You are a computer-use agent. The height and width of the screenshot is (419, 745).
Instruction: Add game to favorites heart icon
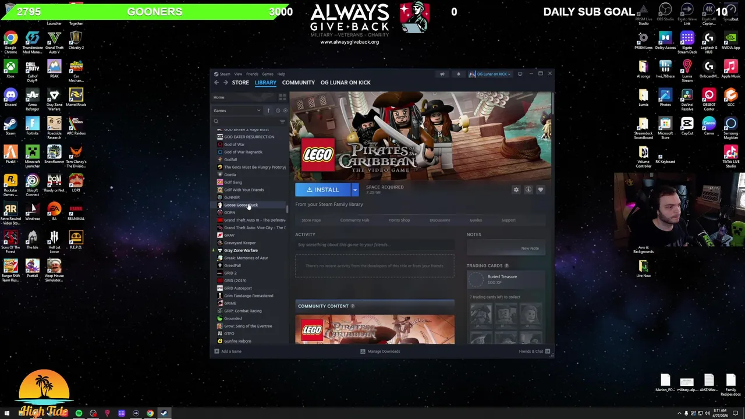click(x=540, y=190)
